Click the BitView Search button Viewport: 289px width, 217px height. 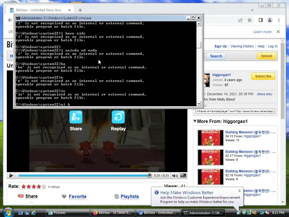tap(216, 56)
